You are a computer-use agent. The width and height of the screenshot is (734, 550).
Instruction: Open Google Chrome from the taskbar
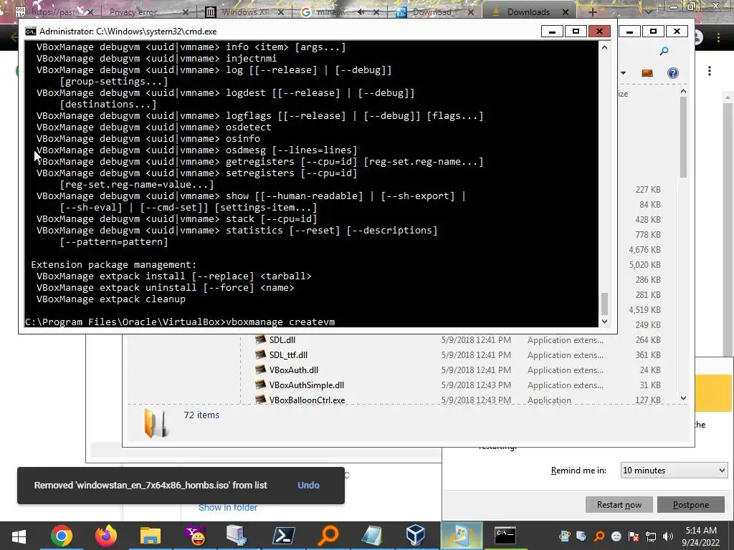coord(62,536)
